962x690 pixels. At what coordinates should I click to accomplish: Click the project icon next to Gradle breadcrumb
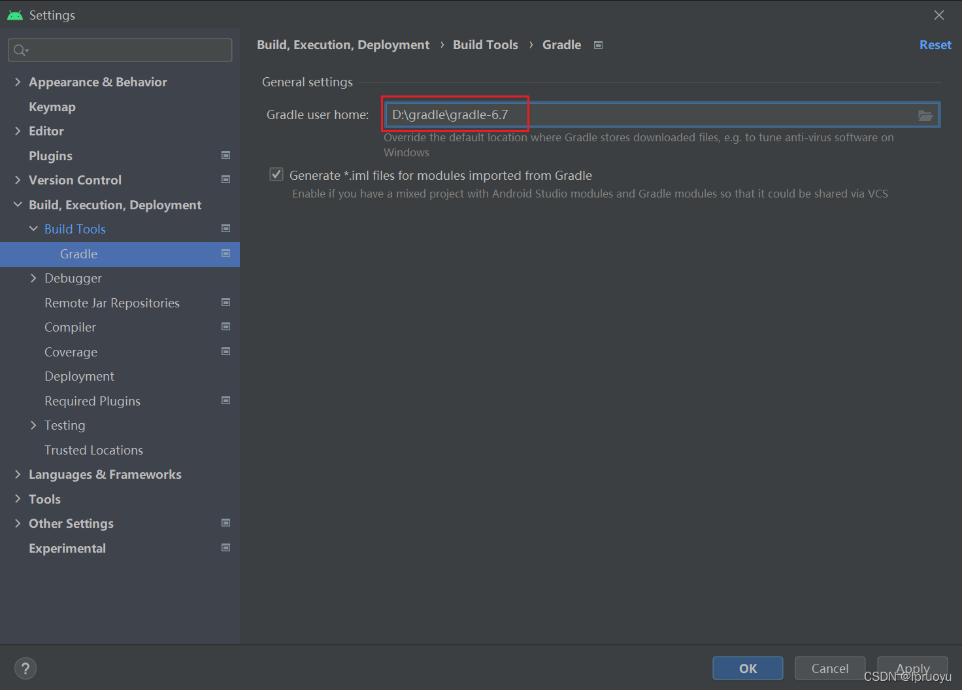598,45
